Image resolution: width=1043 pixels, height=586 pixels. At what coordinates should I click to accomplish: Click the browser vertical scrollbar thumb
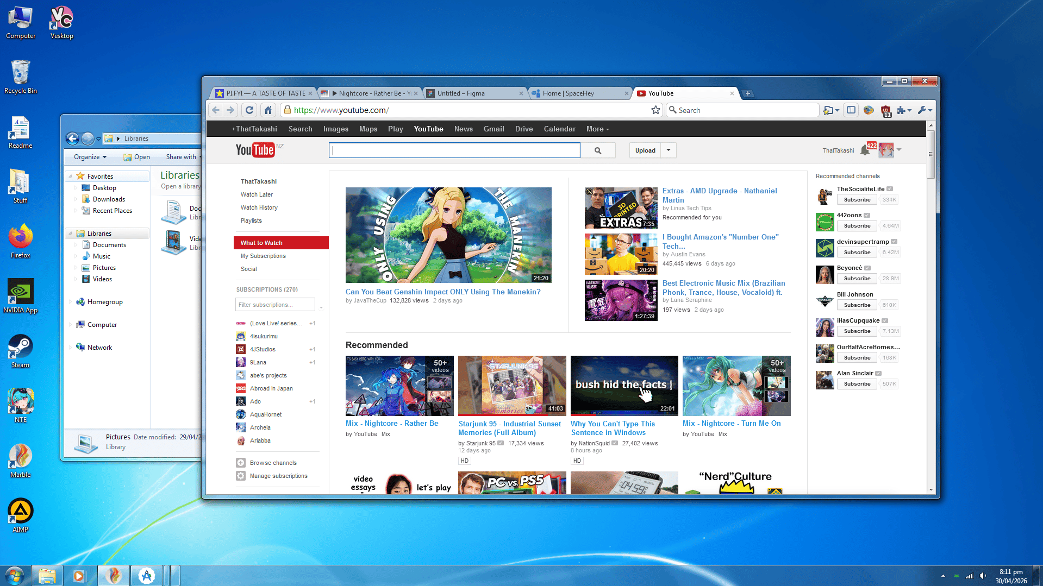point(930,154)
